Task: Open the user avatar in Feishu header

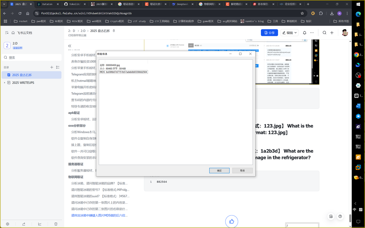Action: tap(345, 33)
